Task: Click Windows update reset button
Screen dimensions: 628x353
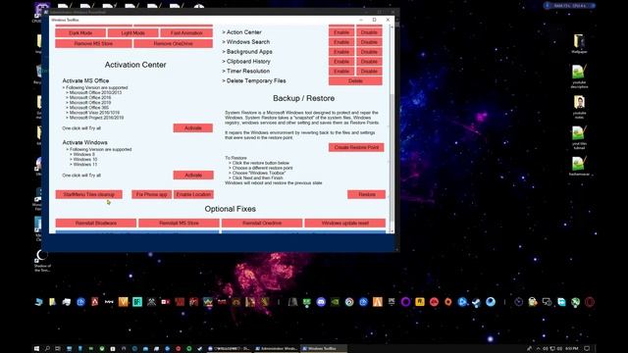Action: tap(344, 223)
